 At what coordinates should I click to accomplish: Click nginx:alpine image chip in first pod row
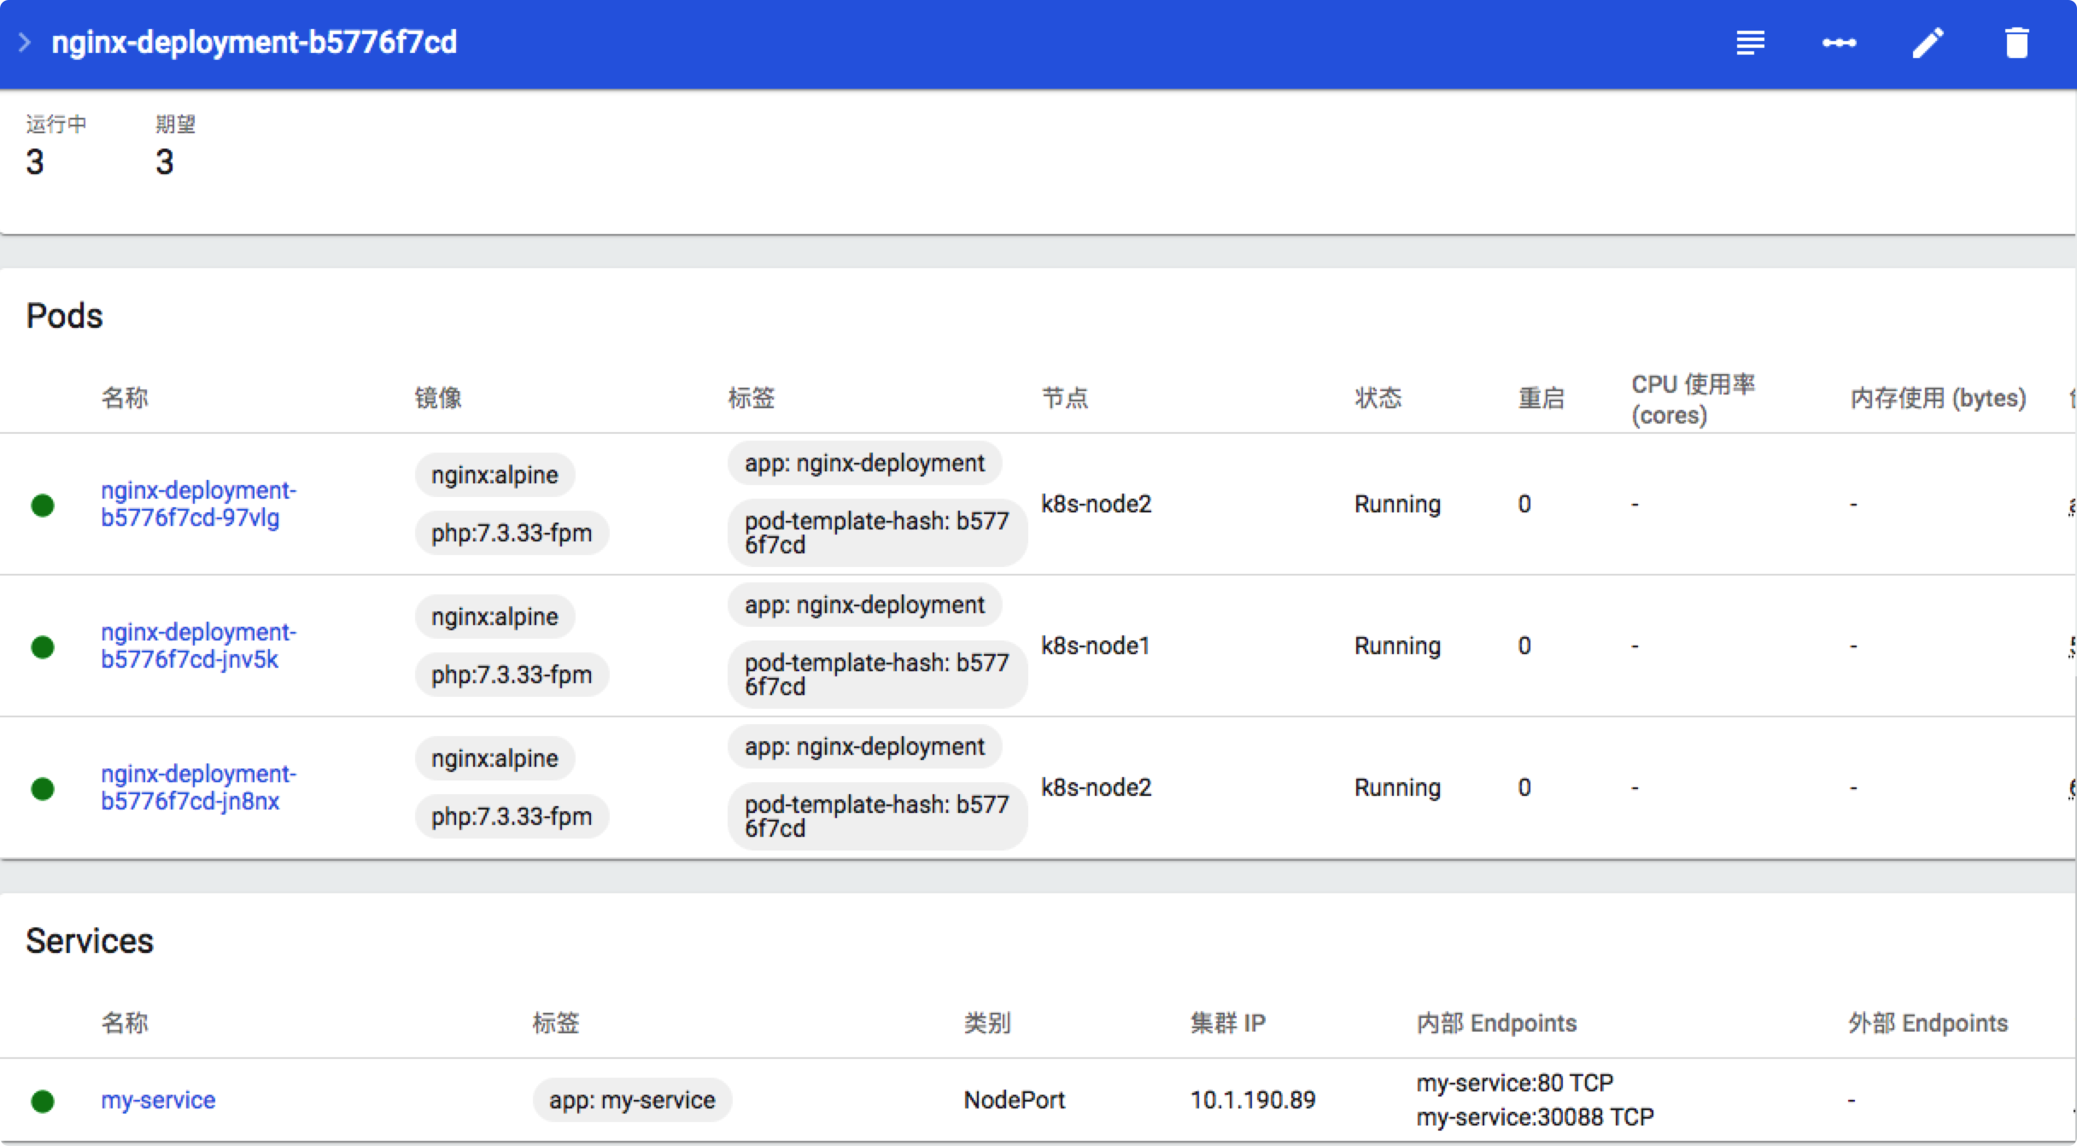click(x=494, y=475)
